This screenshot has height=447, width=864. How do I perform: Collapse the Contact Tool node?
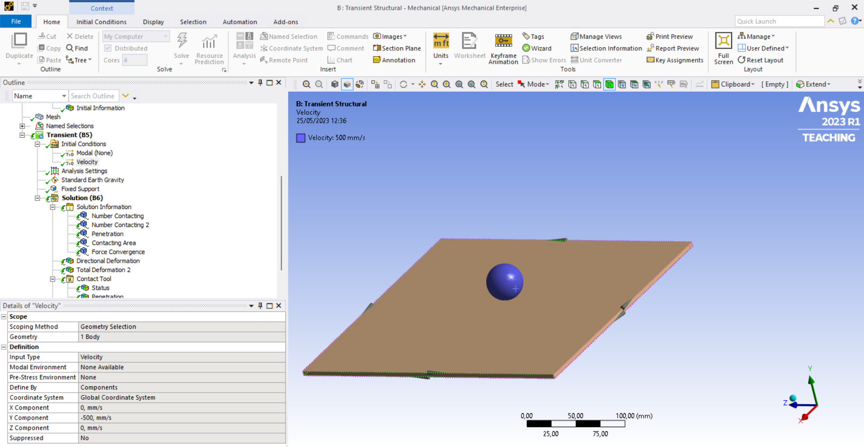tap(53, 279)
